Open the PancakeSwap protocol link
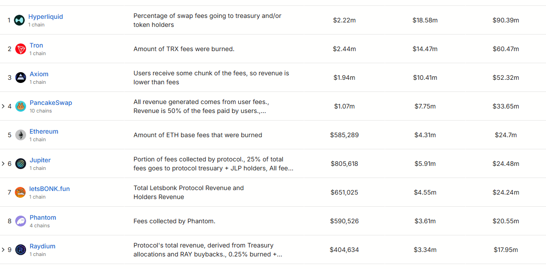The width and height of the screenshot is (546, 269). click(51, 103)
